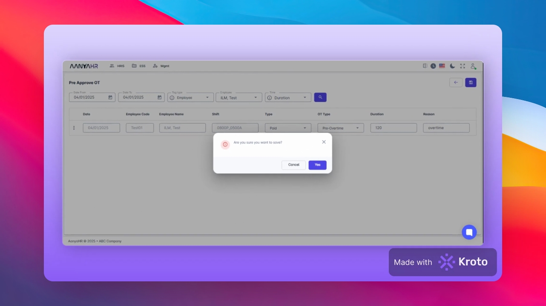This screenshot has width=546, height=306.
Task: Click the AanyaHR © 2025 footer text
Action: click(95, 241)
